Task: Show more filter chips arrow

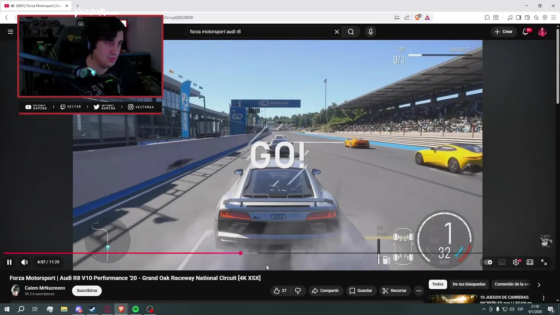Action: coord(539,285)
